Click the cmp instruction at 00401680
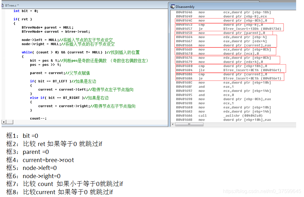The width and height of the screenshot is (304, 197). click(221, 66)
